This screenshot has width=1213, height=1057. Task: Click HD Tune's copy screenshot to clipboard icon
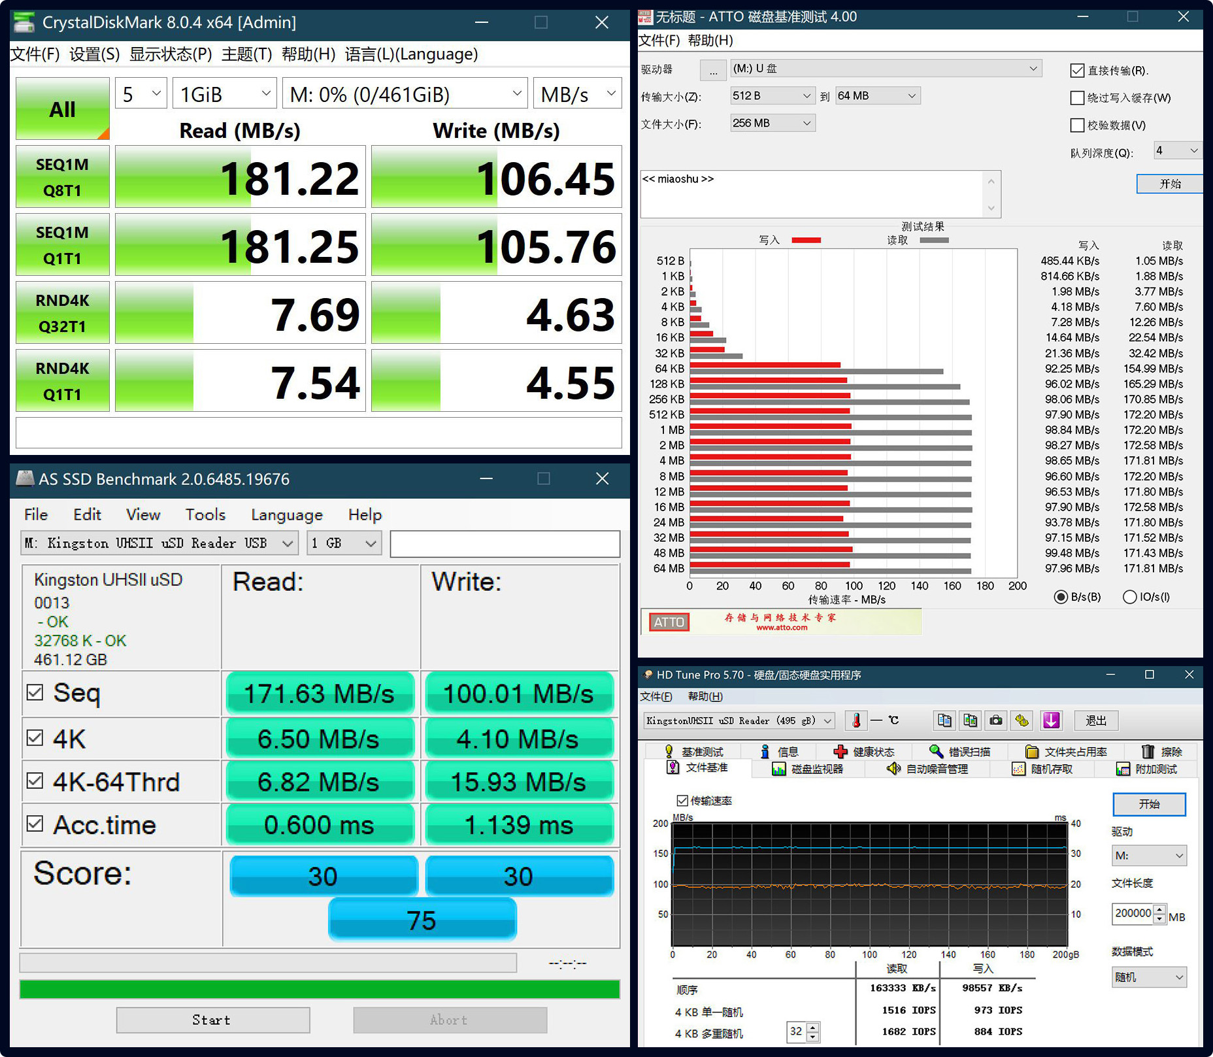pyautogui.click(x=971, y=720)
